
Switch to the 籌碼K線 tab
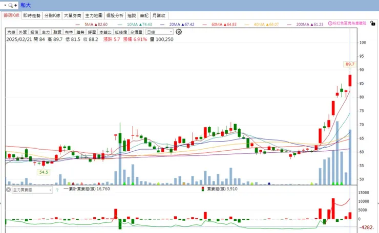(x=11, y=15)
